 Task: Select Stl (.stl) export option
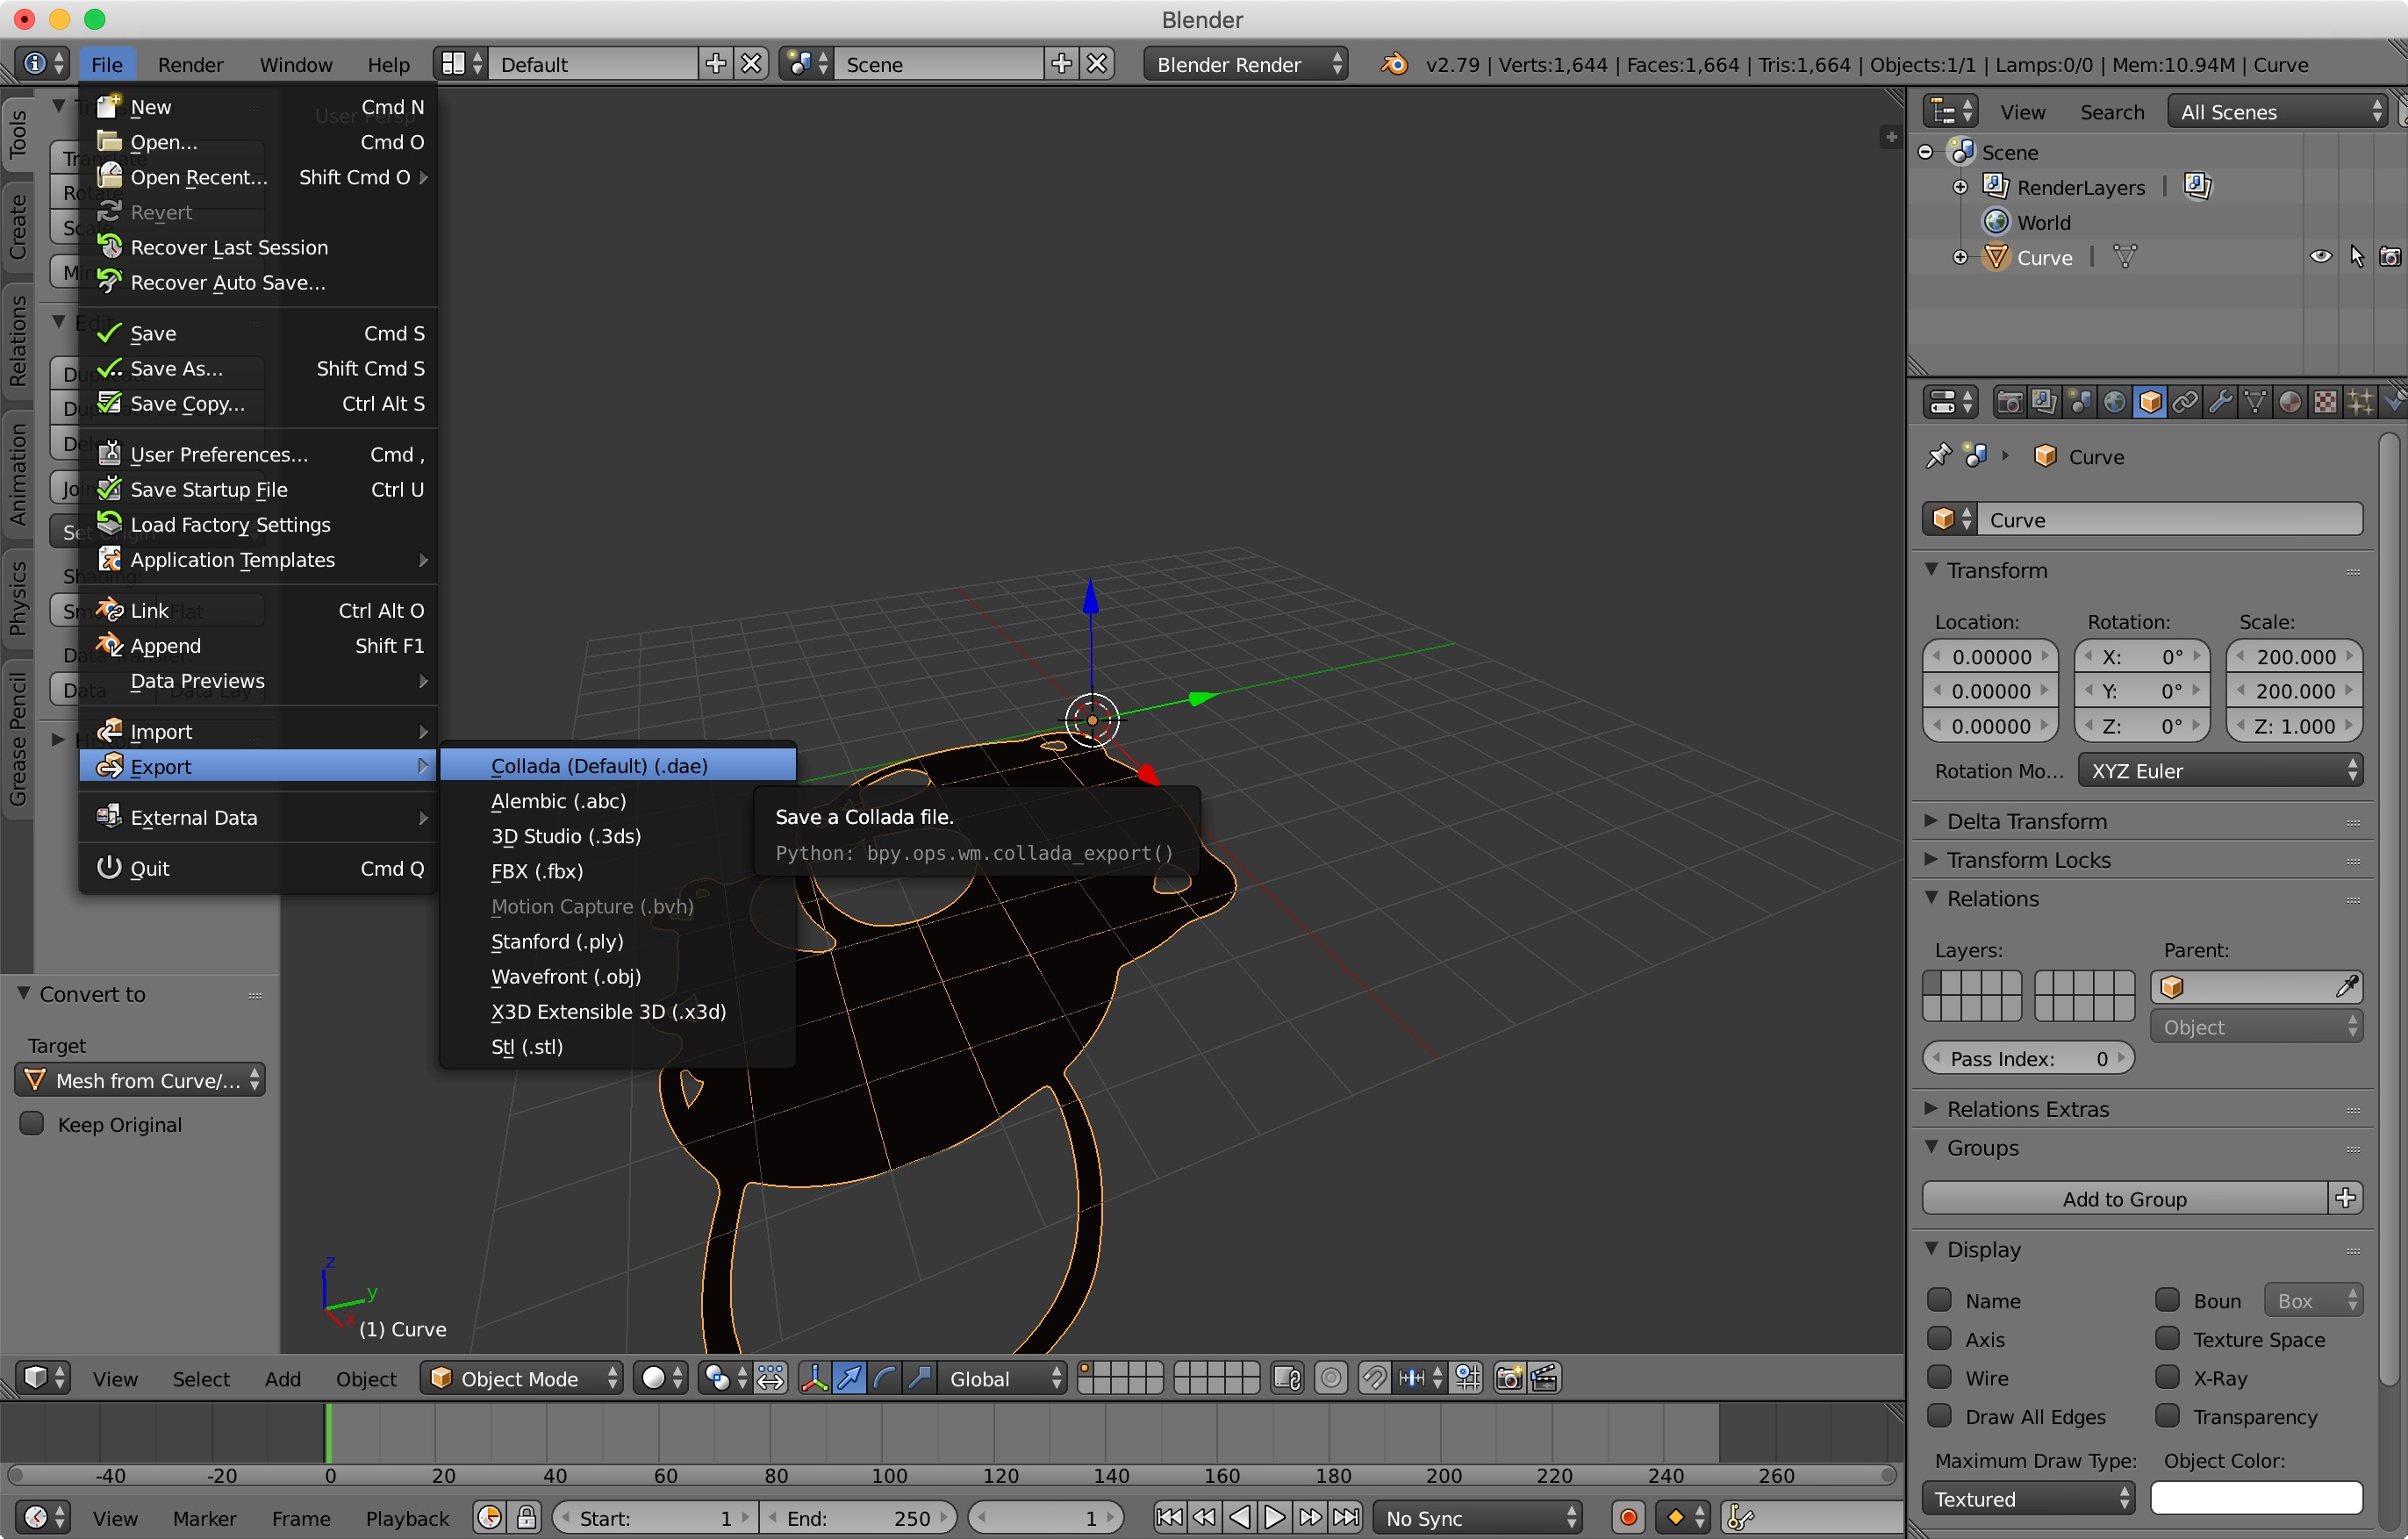pyautogui.click(x=527, y=1046)
